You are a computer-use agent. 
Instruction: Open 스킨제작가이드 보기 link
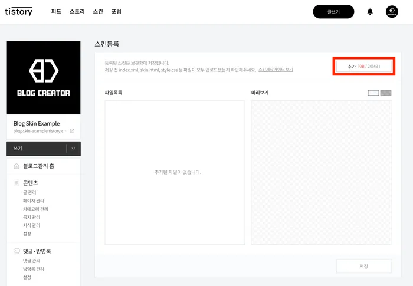(276, 70)
